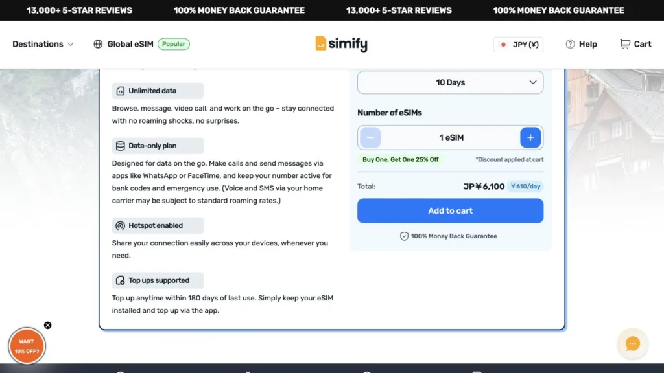Click the Data-only plan database icon
Screen dimensions: 664x373
[x=120, y=146]
